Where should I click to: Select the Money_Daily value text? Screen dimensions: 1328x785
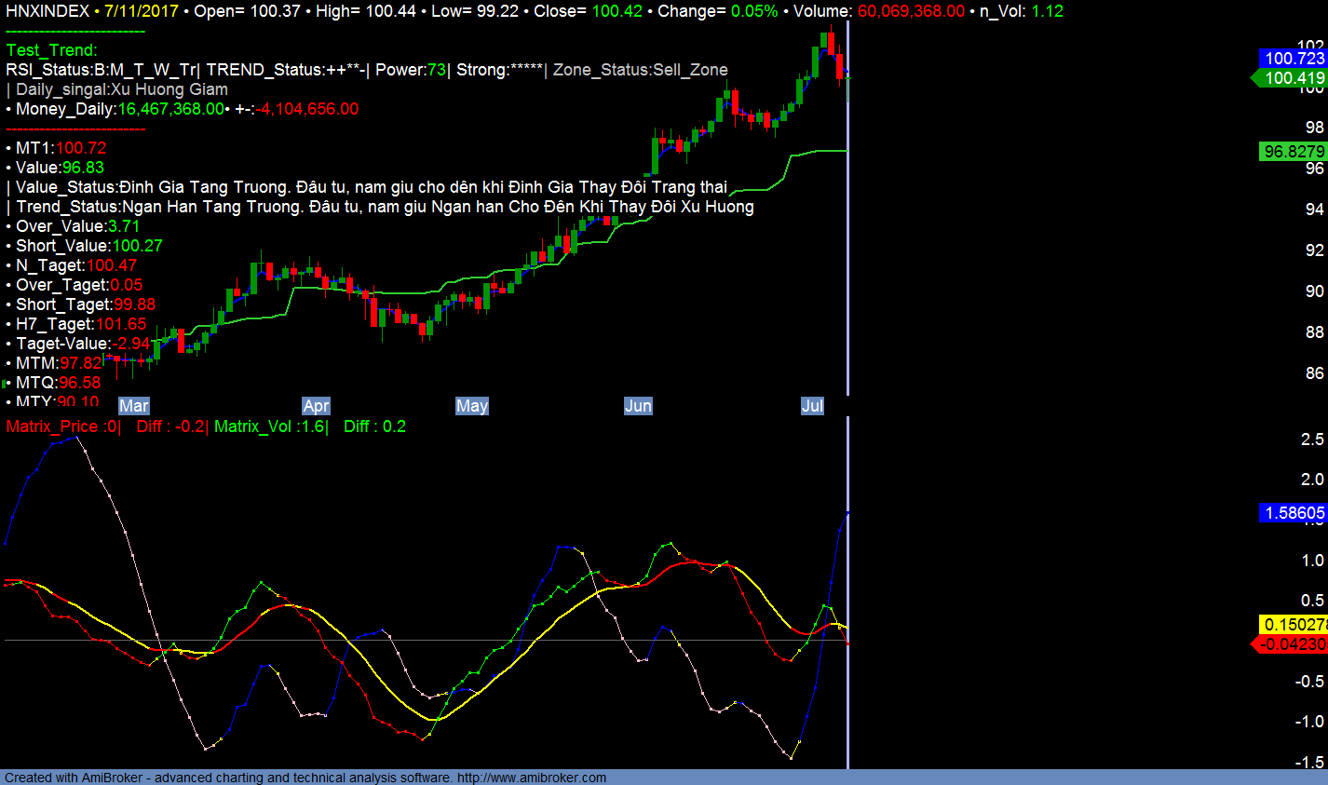click(170, 109)
